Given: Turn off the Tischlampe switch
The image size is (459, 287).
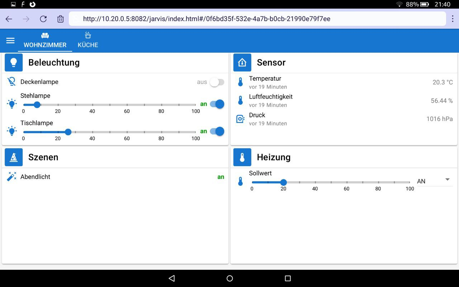Looking at the screenshot, I should point(217,131).
